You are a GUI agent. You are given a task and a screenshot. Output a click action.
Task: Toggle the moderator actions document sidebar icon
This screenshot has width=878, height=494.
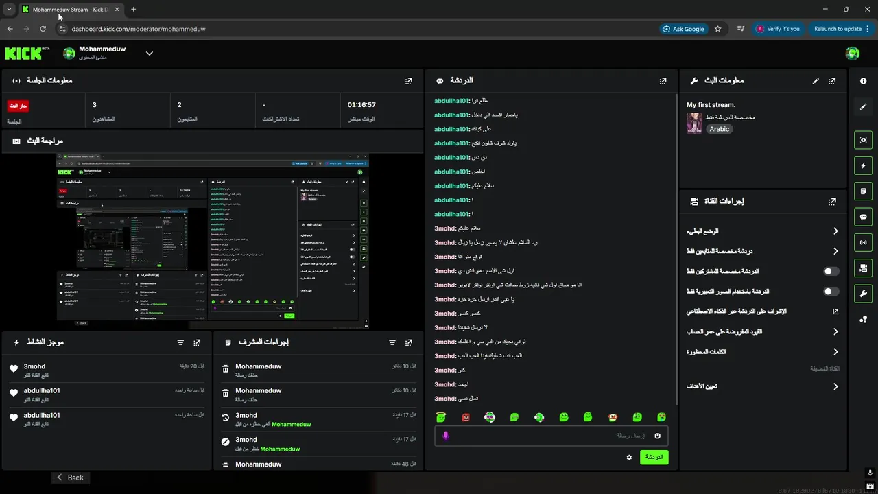[863, 191]
